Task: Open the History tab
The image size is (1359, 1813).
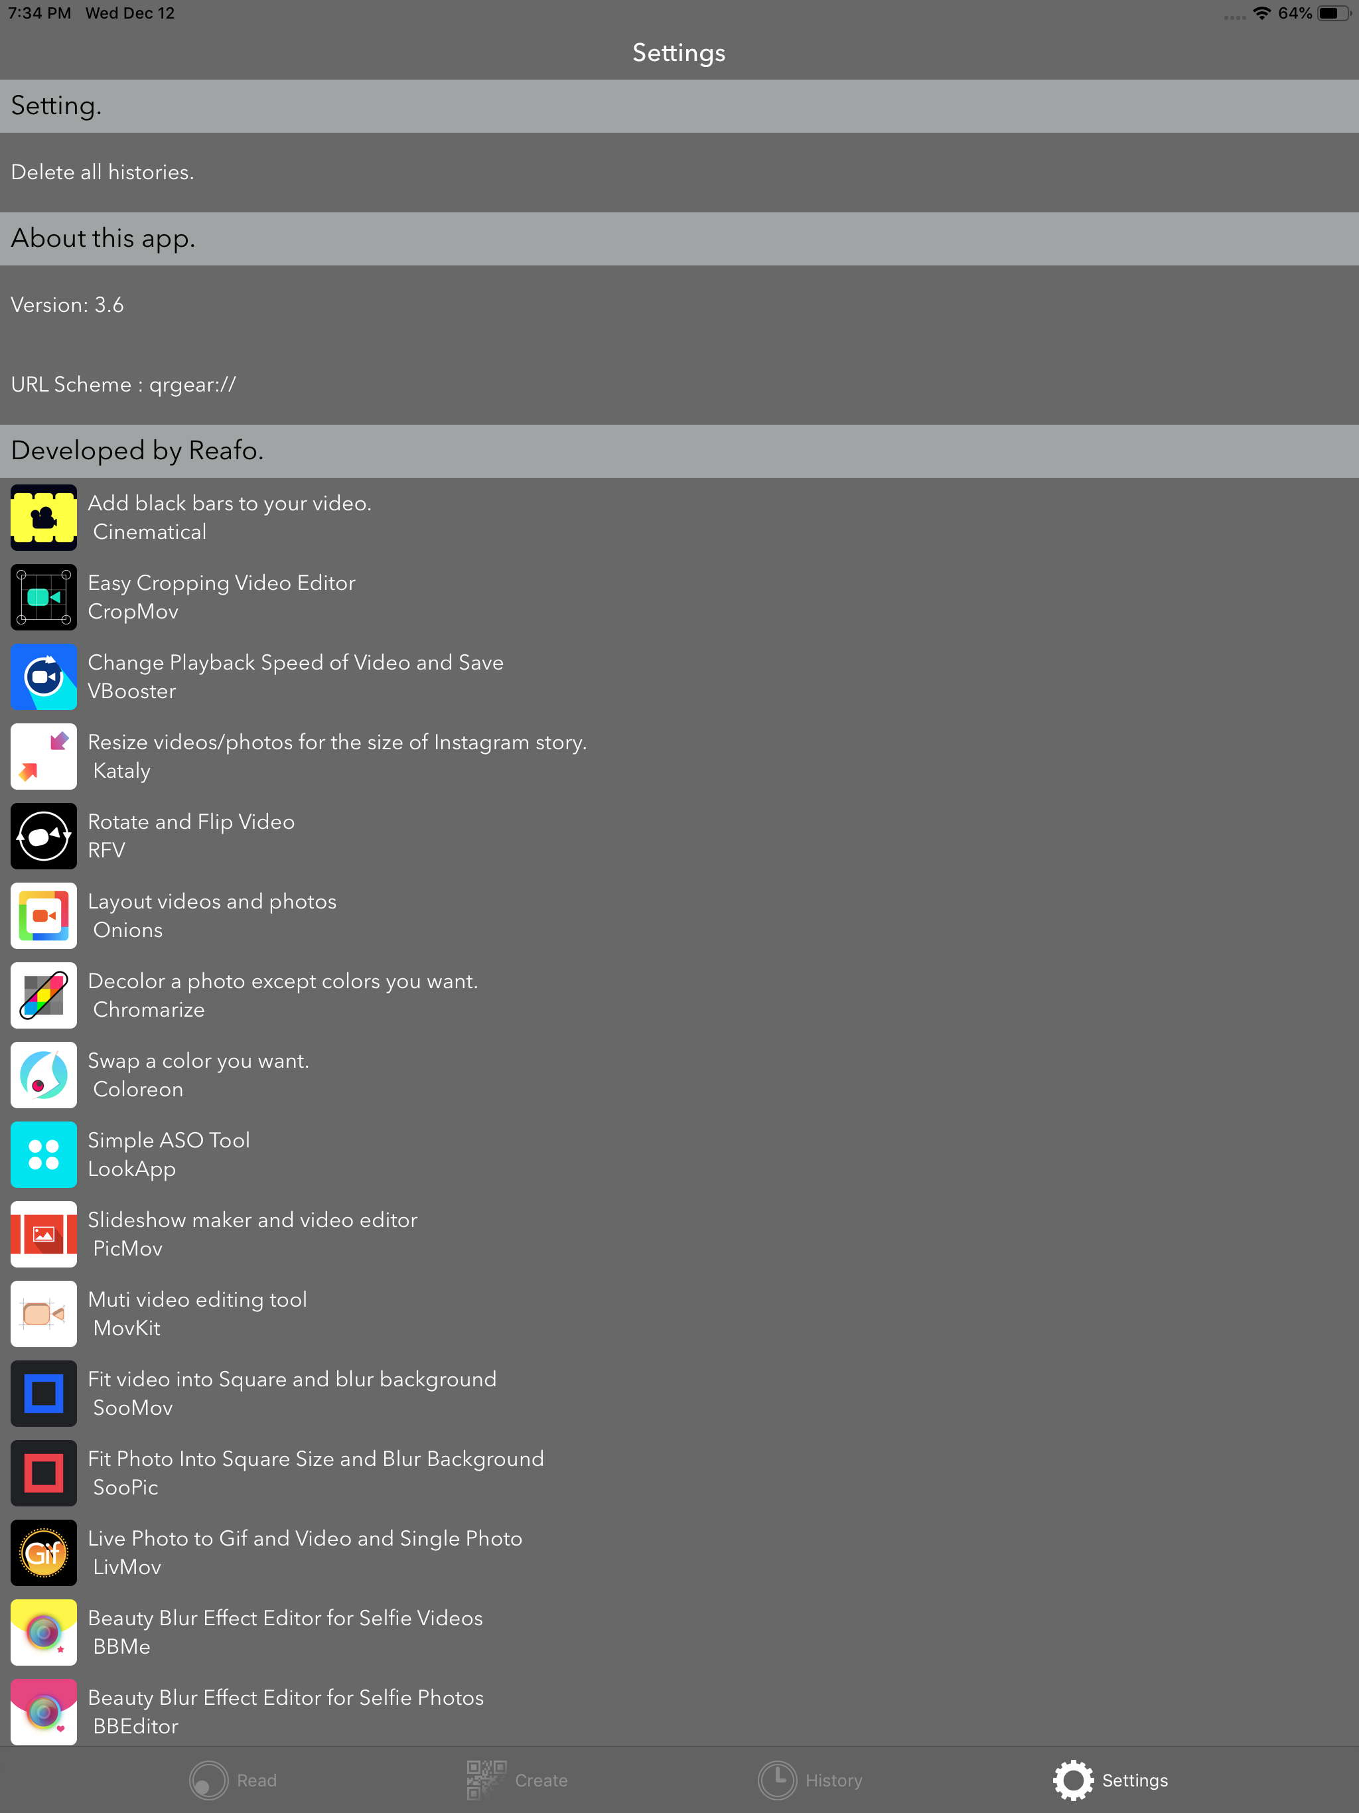Action: [810, 1780]
